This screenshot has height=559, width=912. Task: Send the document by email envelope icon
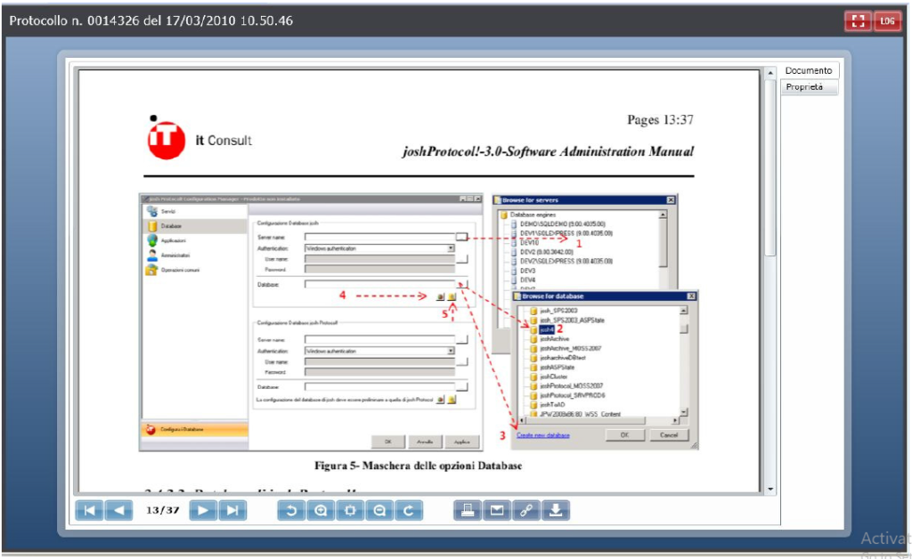pos(497,511)
